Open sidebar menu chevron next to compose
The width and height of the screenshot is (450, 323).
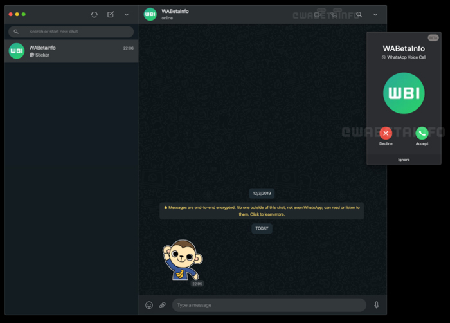127,15
